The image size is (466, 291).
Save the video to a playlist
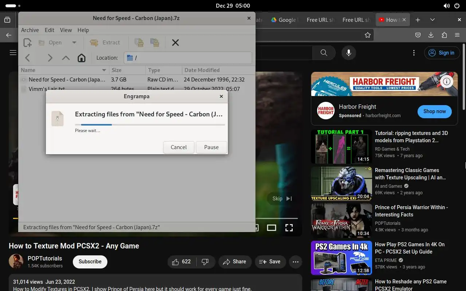pyautogui.click(x=270, y=262)
